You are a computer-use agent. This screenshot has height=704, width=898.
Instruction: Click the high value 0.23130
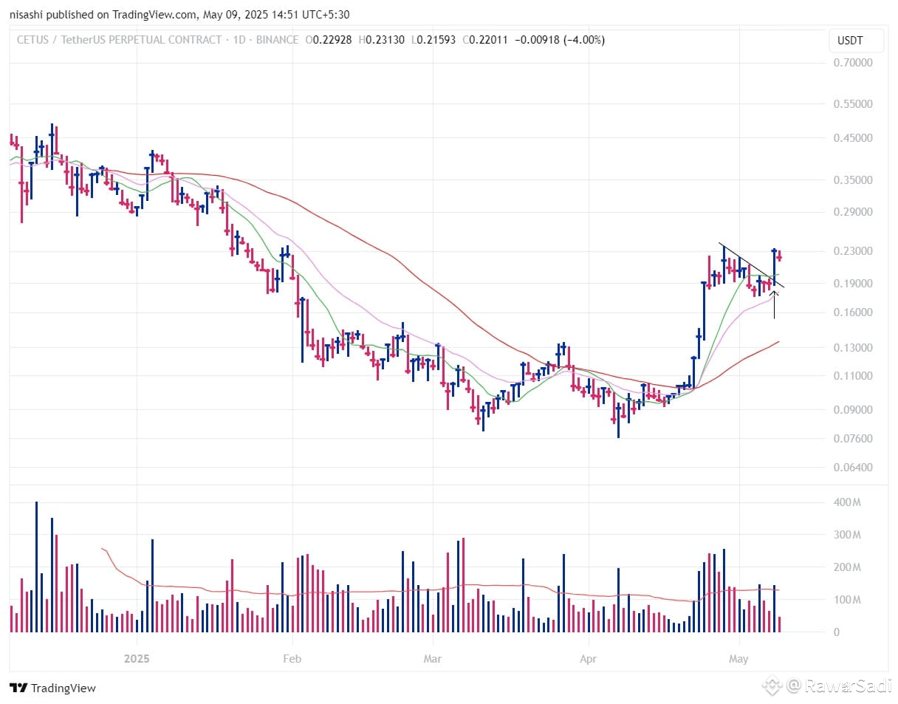385,40
